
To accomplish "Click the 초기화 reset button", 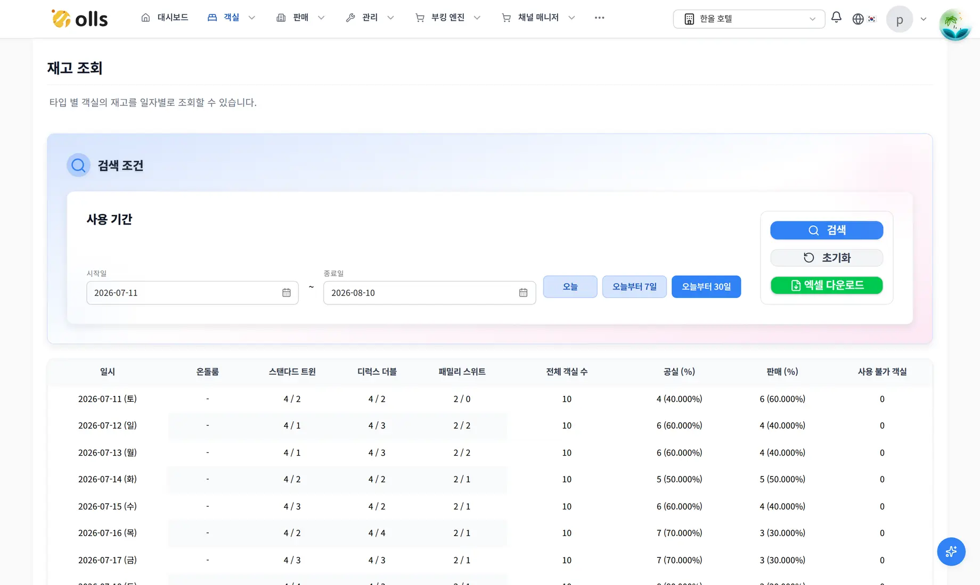I will [827, 258].
